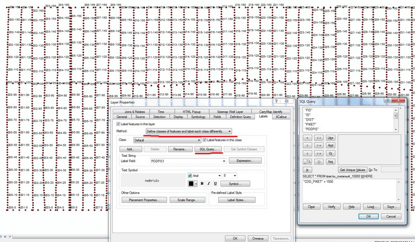The width and height of the screenshot is (415, 242).
Task: Open the Definition Query tab
Action: (240, 117)
